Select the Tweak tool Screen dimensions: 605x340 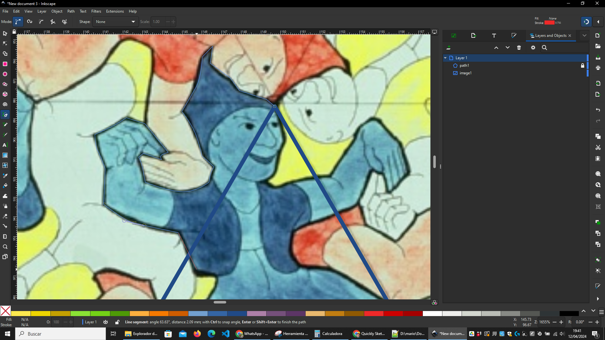[x=5, y=196]
